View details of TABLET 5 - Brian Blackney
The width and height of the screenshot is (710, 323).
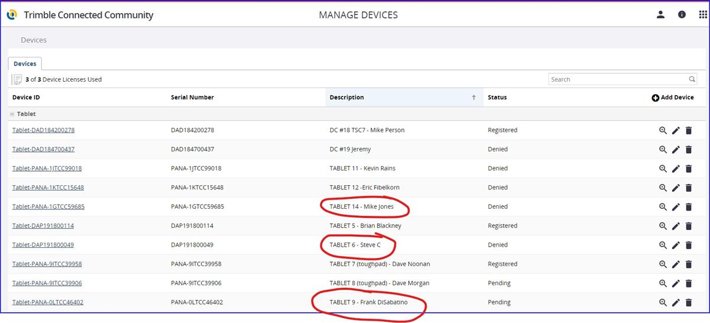pos(663,226)
